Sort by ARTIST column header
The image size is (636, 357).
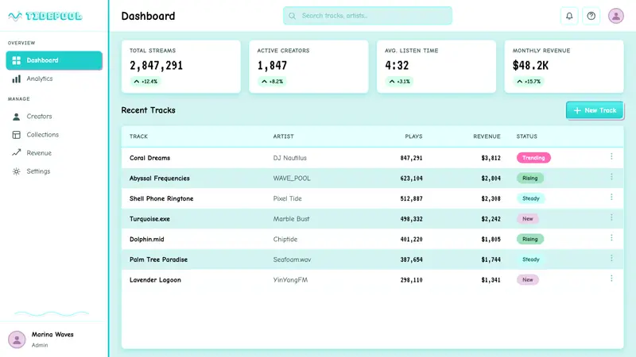[x=283, y=136]
